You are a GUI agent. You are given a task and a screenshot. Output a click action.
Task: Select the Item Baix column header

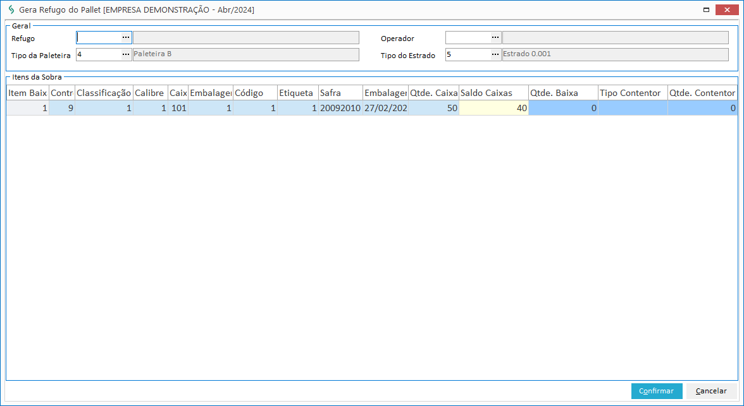28,93
